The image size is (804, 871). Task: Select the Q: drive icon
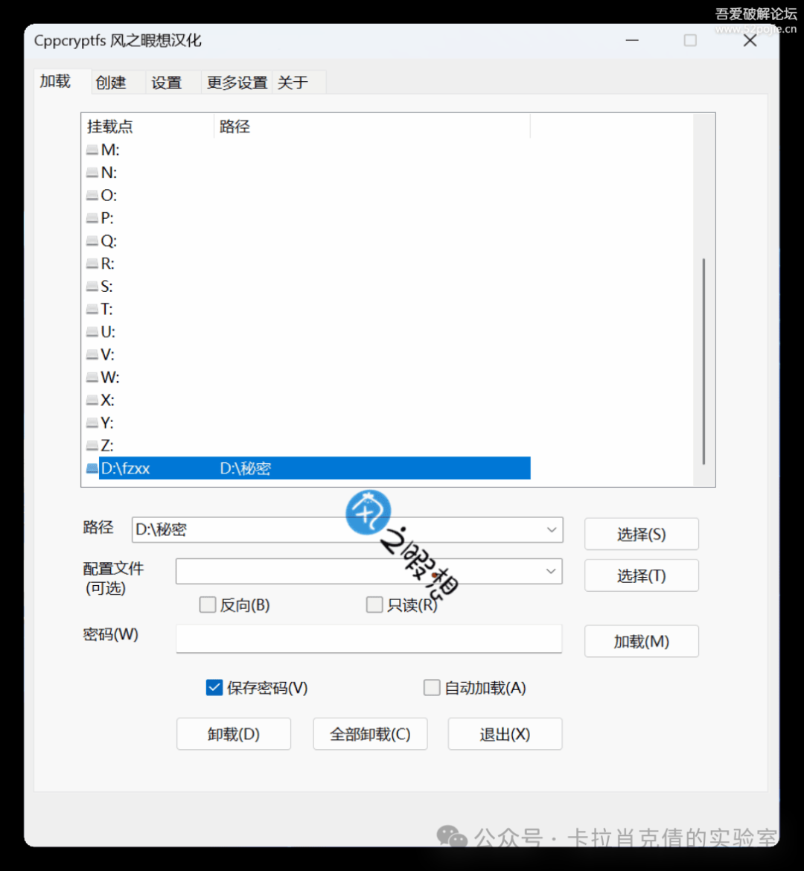(x=92, y=241)
